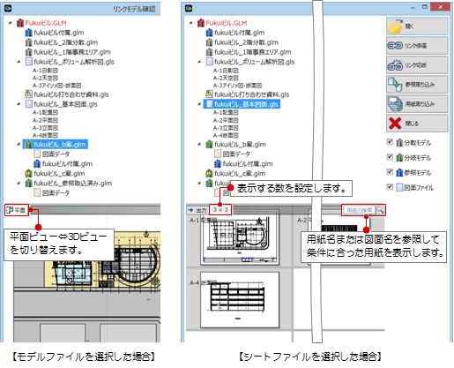Click the リンク修復 chain icon button
The width and height of the screenshot is (454, 368).
[417, 46]
